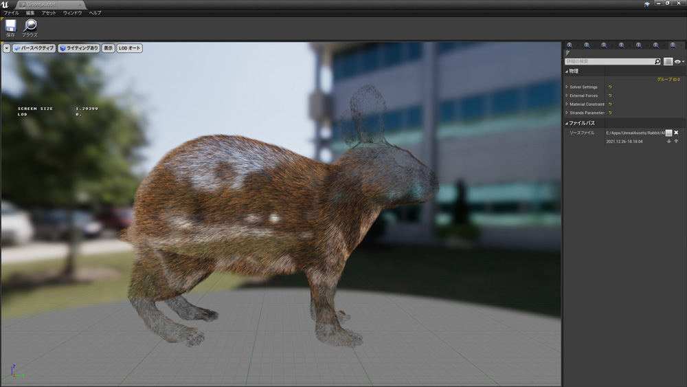The image size is (687, 387).
Task: Open the アセット menu
Action: point(49,13)
